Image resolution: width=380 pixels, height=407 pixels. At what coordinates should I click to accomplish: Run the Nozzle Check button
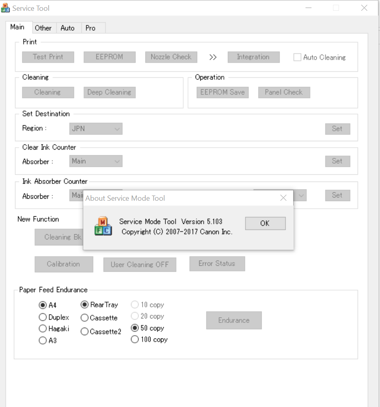pyautogui.click(x=171, y=57)
